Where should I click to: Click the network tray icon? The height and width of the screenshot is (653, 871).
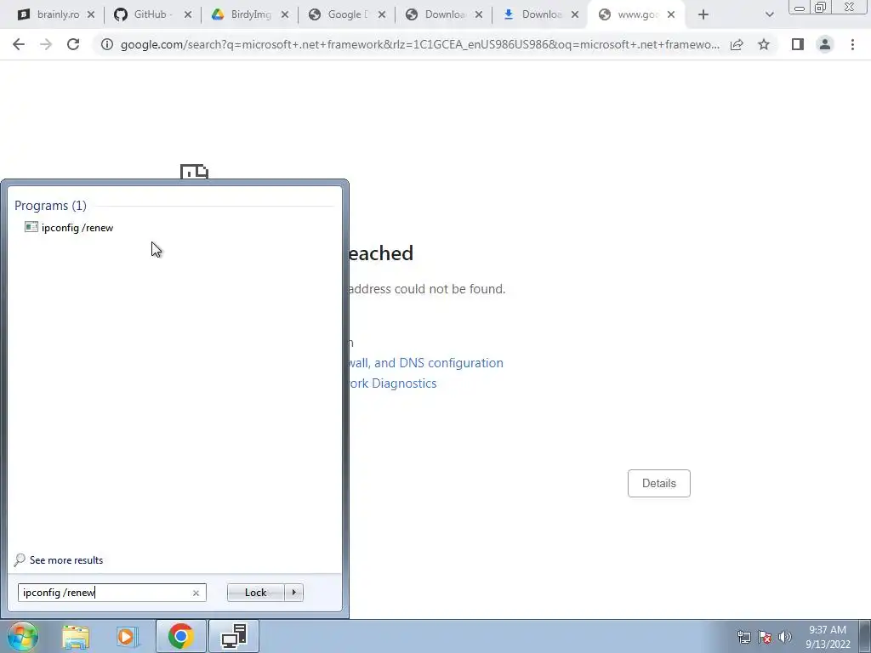[x=743, y=638]
